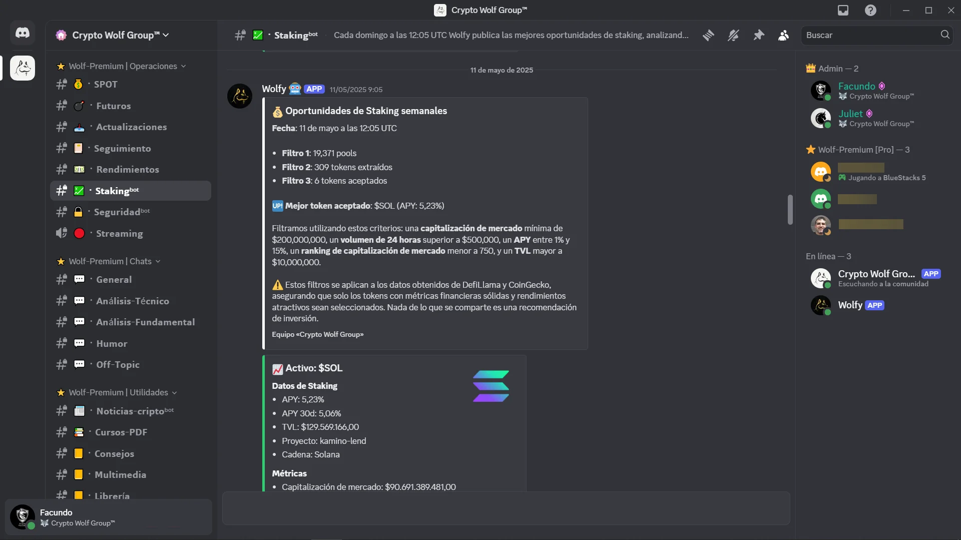Viewport: 961px width, 540px height.
Task: Open the Humor channel
Action: (131, 344)
